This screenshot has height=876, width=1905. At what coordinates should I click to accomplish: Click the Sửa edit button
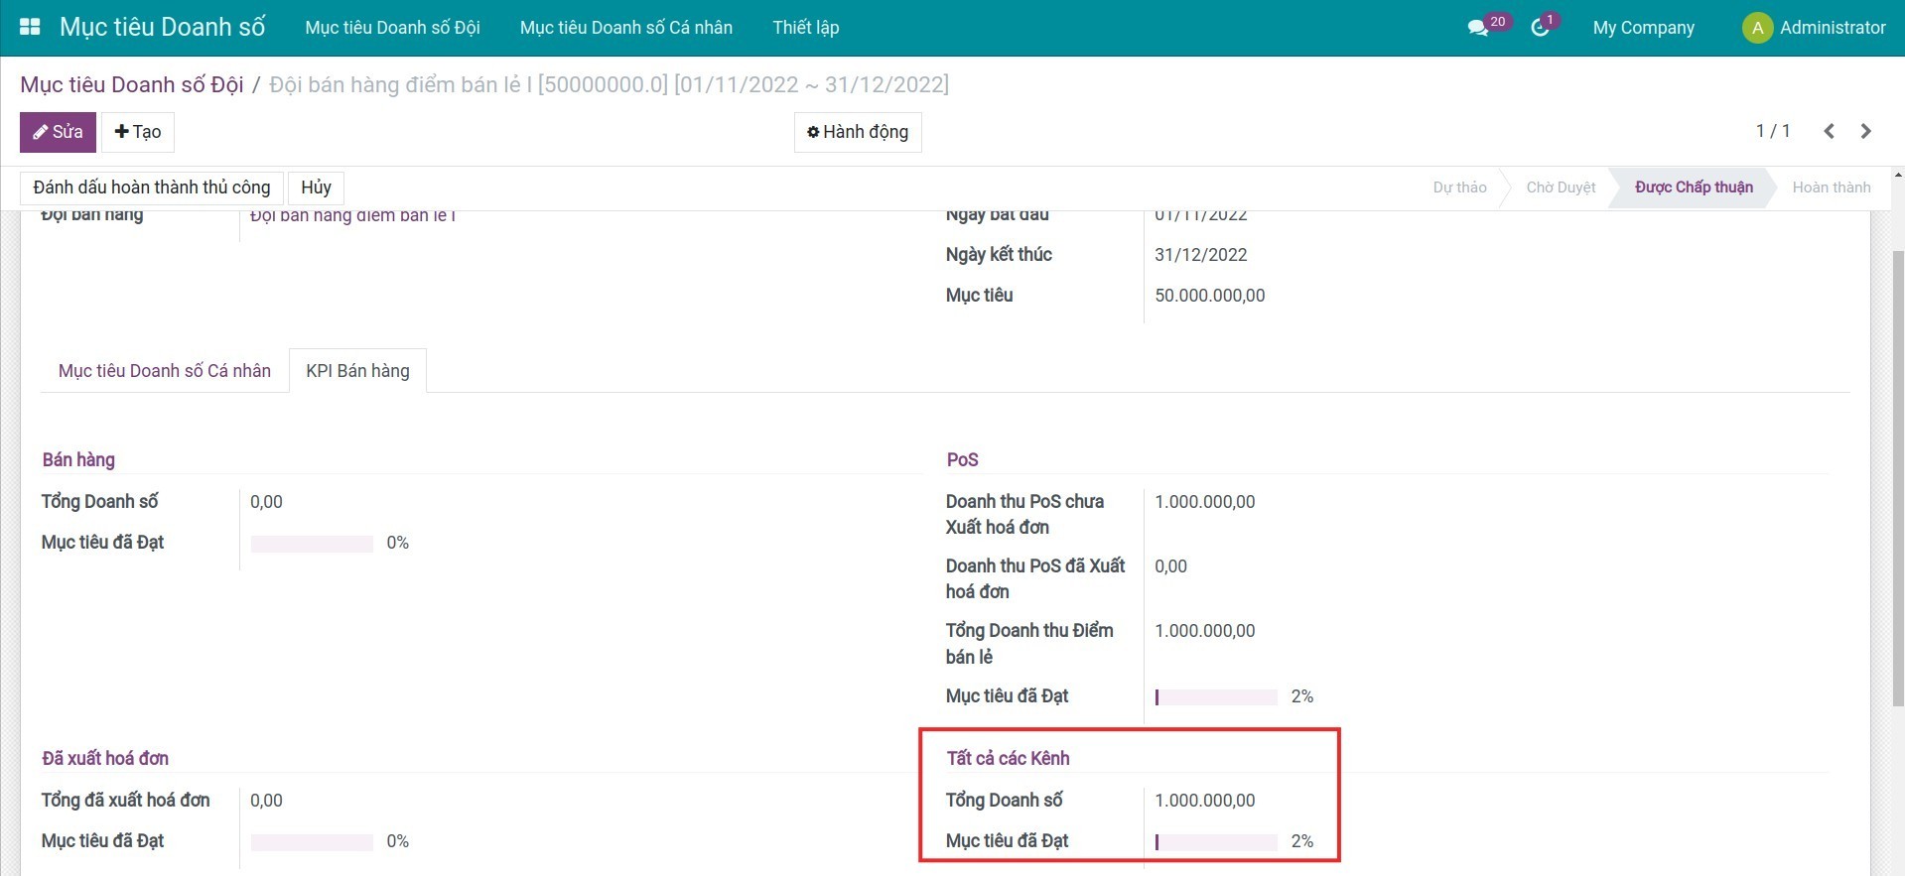(x=58, y=132)
